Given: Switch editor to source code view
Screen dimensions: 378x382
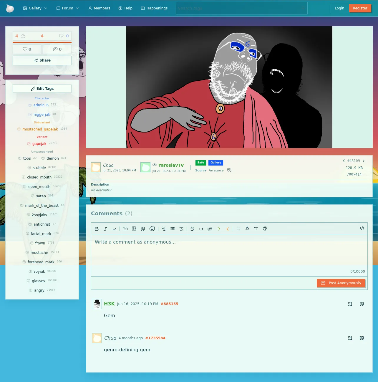Looking at the screenshot, I should 362,228.
